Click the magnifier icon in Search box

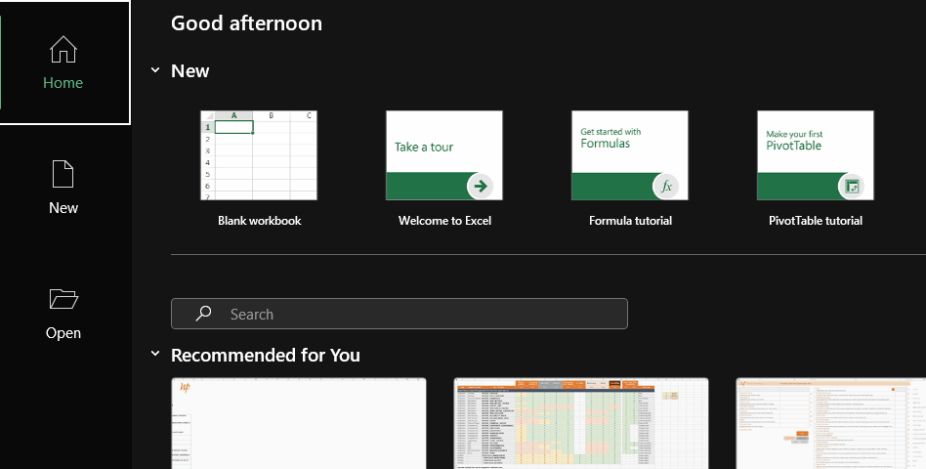click(x=203, y=314)
